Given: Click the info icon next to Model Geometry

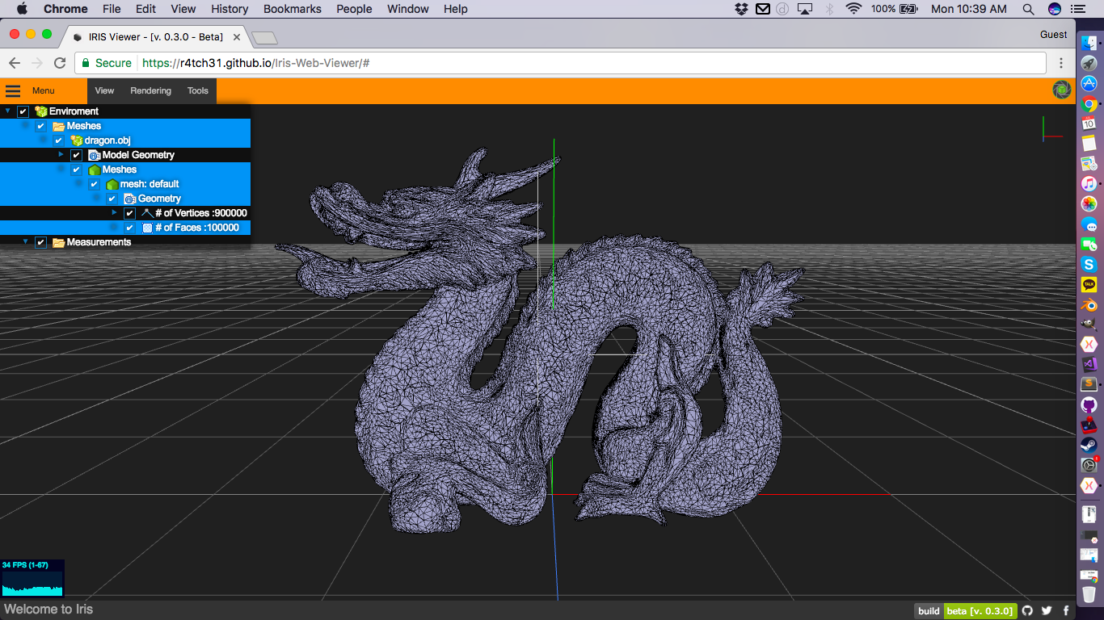Looking at the screenshot, I should click(95, 155).
